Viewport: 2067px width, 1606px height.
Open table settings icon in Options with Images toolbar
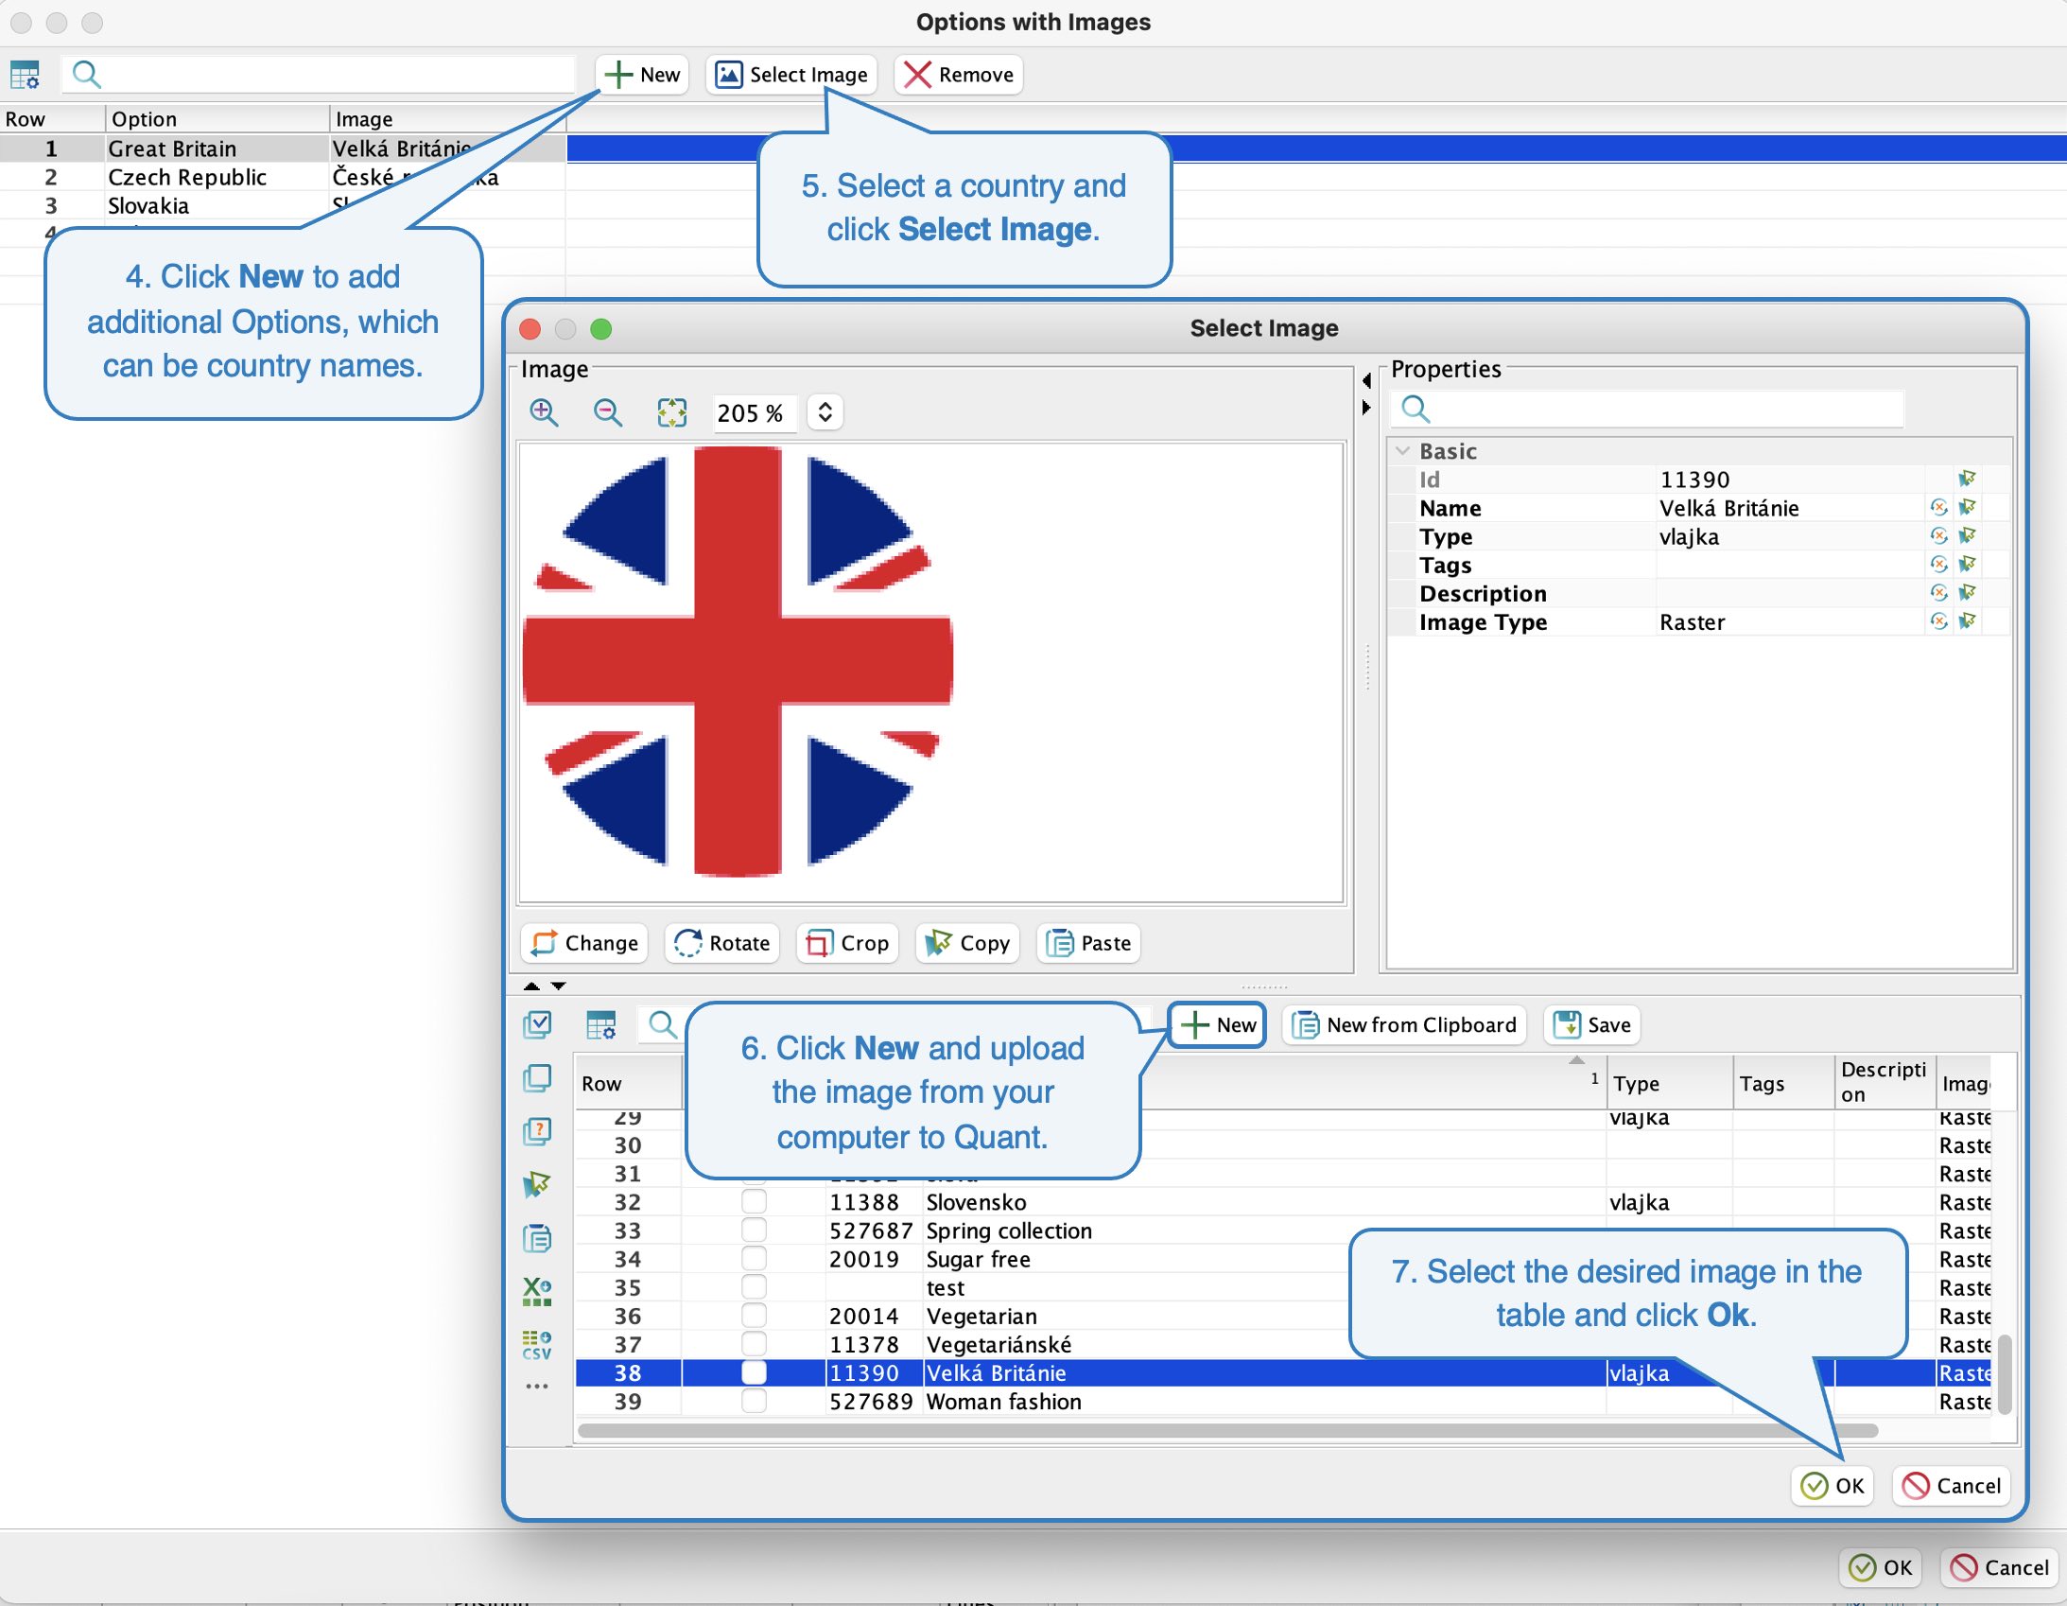pos(25,74)
